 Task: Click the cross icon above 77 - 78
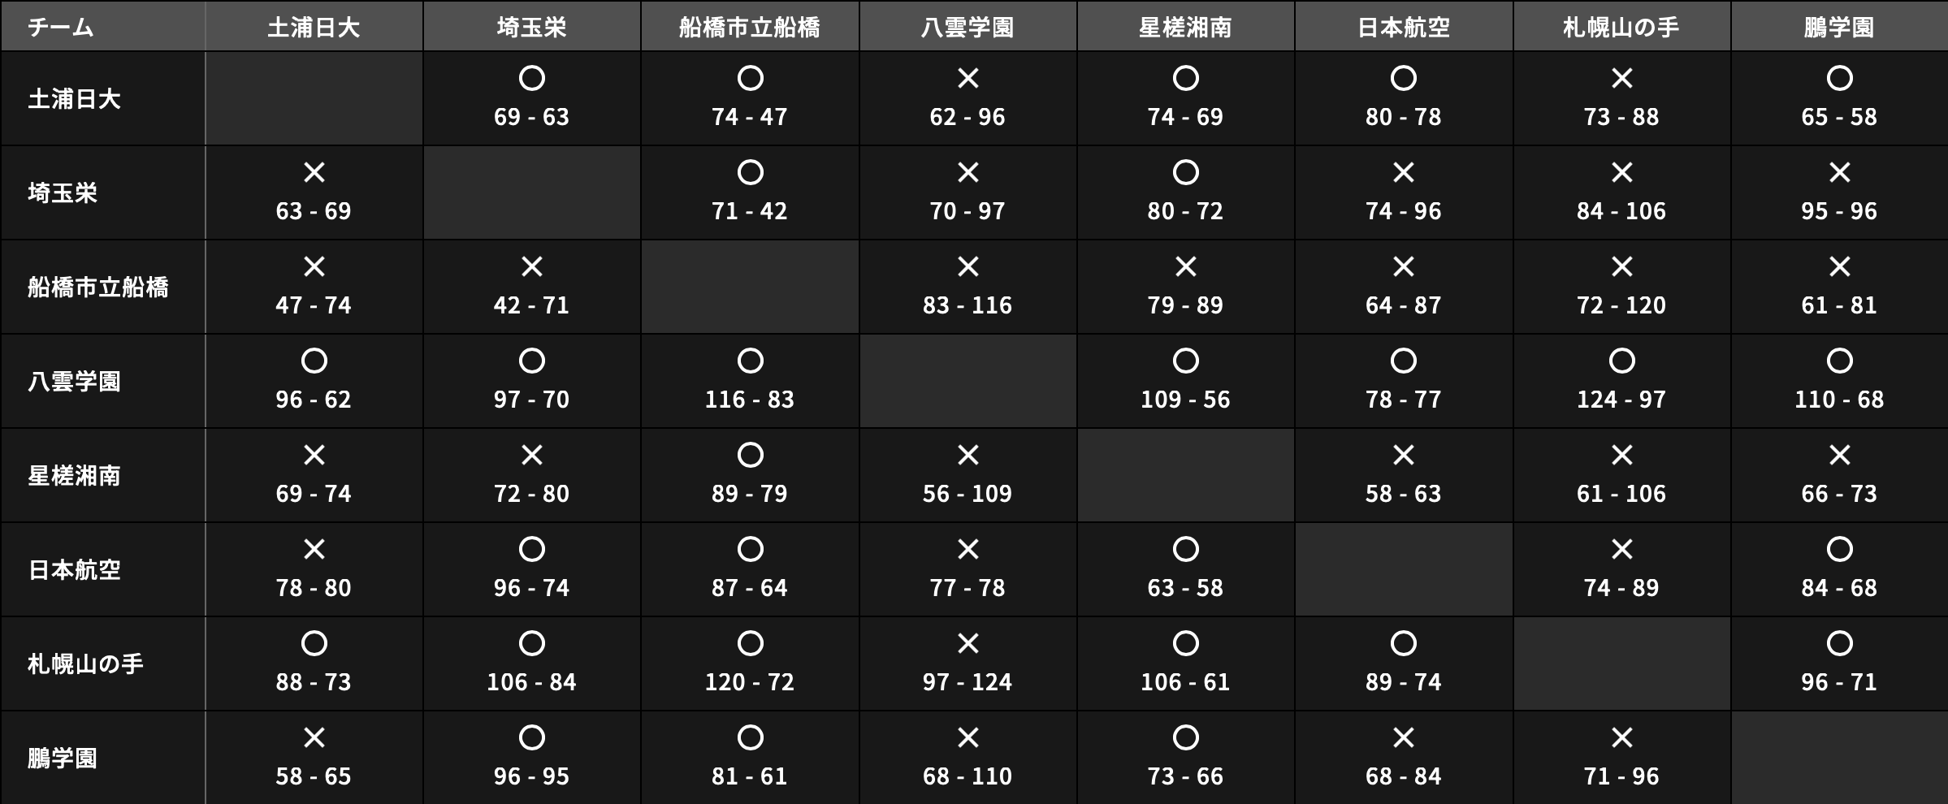(x=968, y=550)
